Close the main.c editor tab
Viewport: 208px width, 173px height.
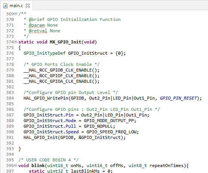click(x=28, y=6)
